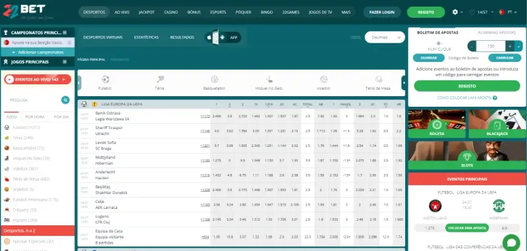Image resolution: width=527 pixels, height=251 pixels.
Task: Open the live chat bubble
Action: click(x=511, y=242)
